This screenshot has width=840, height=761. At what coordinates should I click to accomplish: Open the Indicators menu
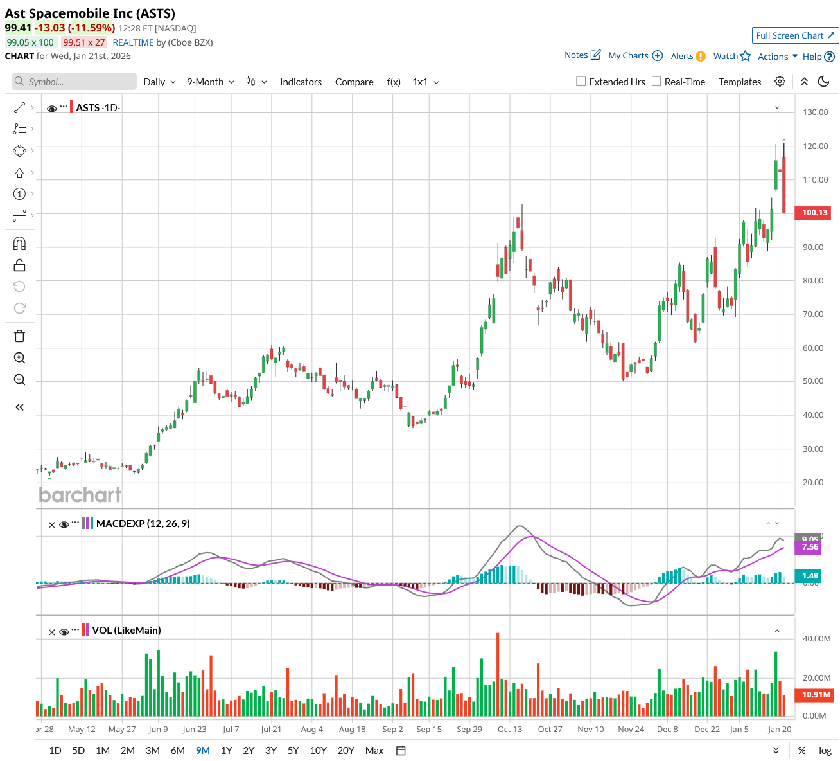coord(301,82)
